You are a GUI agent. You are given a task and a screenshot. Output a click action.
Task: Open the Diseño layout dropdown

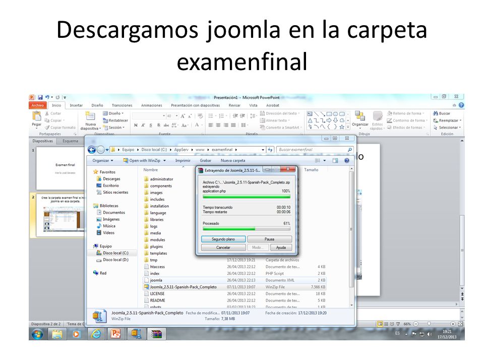click(113, 113)
